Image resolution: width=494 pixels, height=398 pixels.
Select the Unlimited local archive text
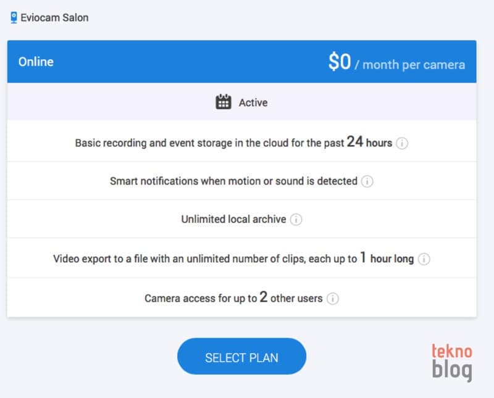[x=233, y=220]
